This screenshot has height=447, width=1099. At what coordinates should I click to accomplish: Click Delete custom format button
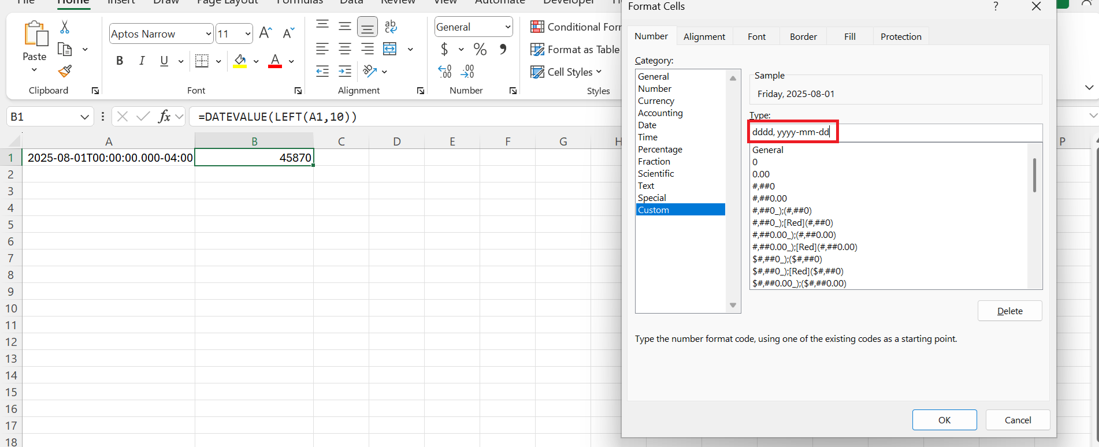[x=1009, y=311]
